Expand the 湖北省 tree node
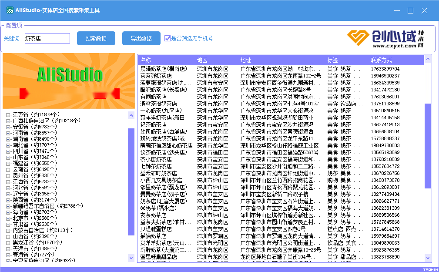This screenshot has width=439, height=272. pos(8,145)
